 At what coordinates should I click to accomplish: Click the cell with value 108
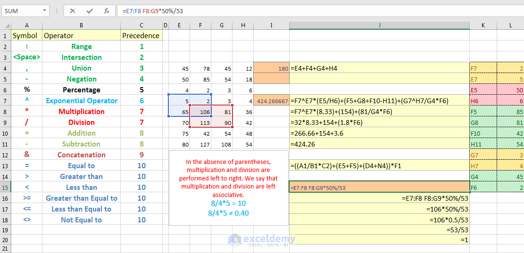click(x=222, y=144)
